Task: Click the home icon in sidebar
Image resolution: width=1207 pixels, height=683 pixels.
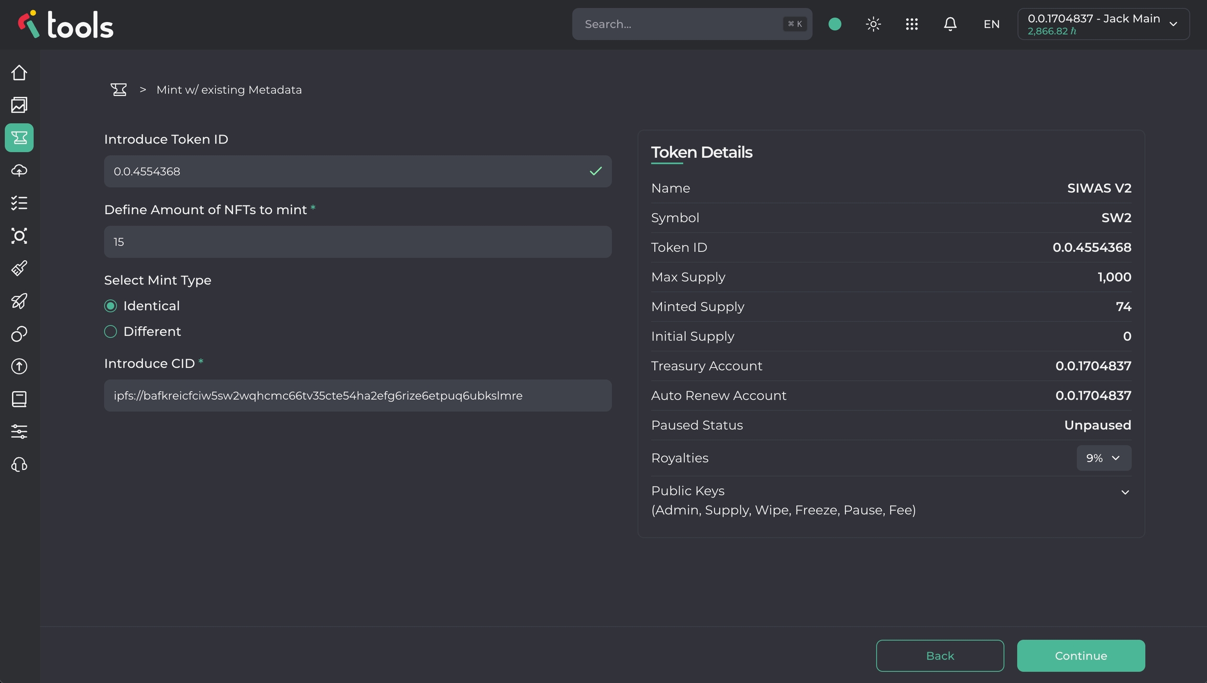Action: (19, 73)
